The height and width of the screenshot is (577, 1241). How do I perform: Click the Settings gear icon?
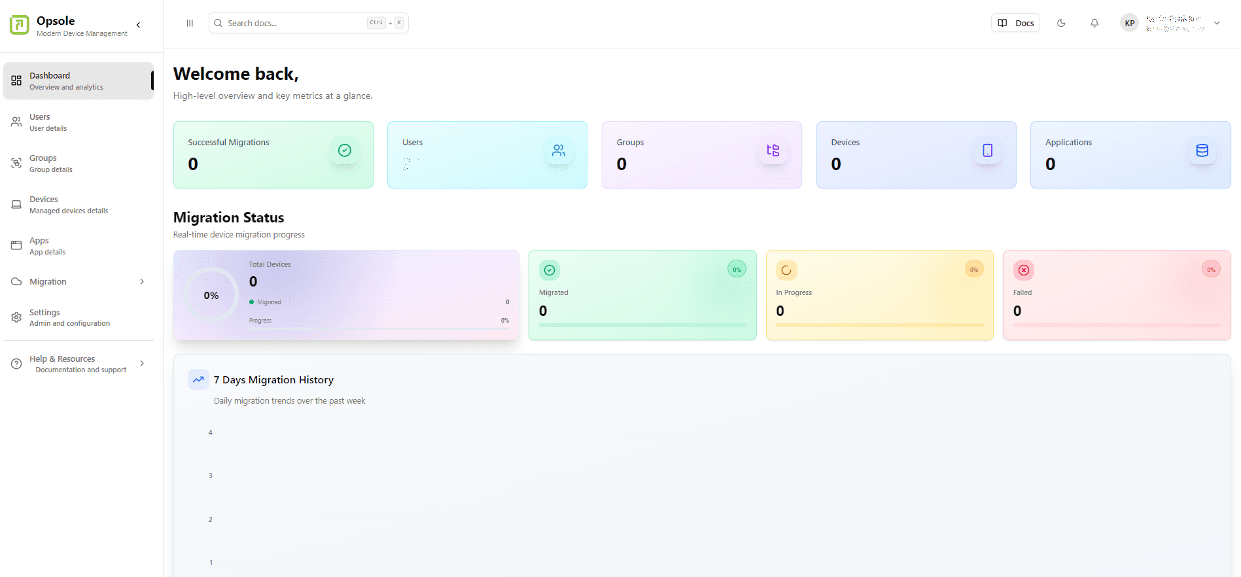pyautogui.click(x=16, y=317)
